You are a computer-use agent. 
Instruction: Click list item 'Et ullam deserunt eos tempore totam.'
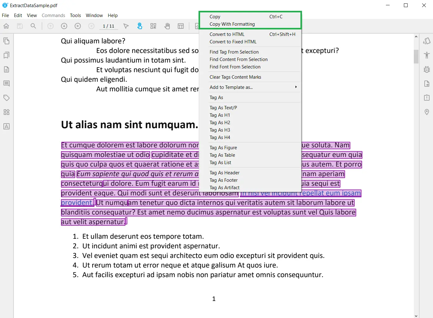point(143,237)
